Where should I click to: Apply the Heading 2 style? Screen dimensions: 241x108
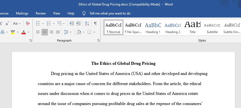[x=173, y=27]
